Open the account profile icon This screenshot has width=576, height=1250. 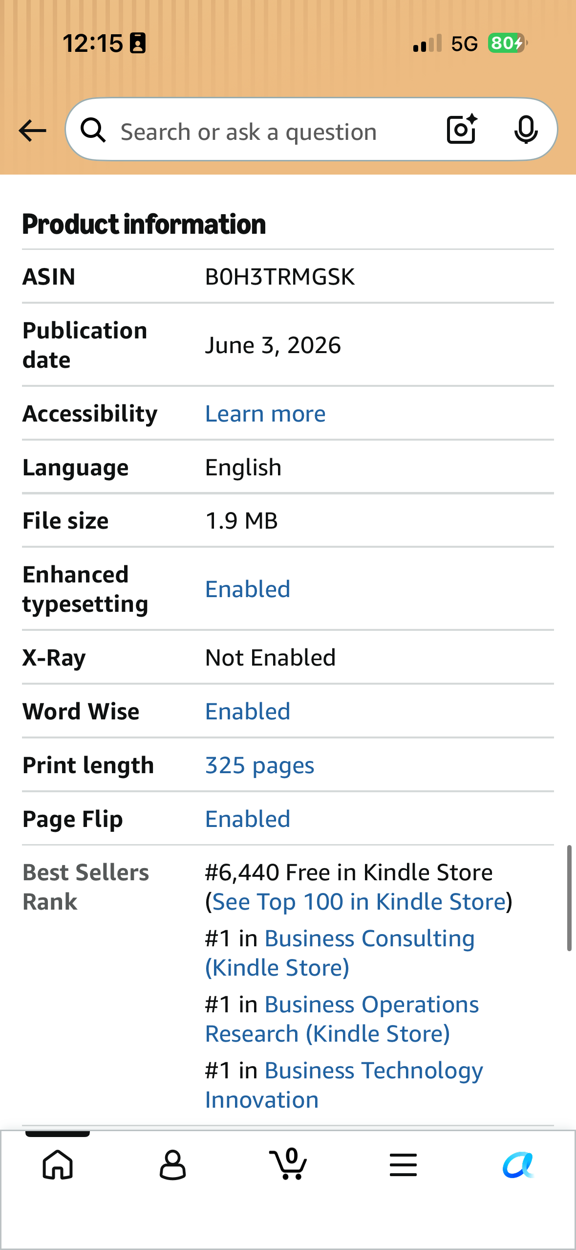coord(172,1165)
